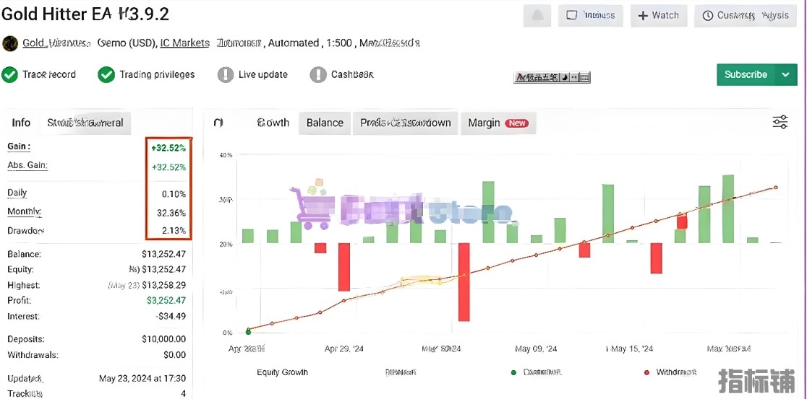Click the Deposits value $10,000.00
This screenshot has height=399, width=807.
tap(163, 339)
